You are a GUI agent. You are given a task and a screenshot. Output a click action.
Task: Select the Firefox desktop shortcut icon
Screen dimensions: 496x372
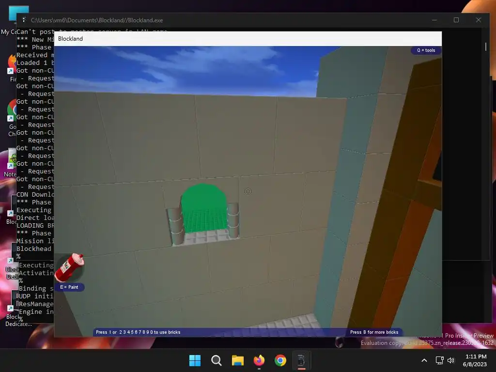(12, 68)
